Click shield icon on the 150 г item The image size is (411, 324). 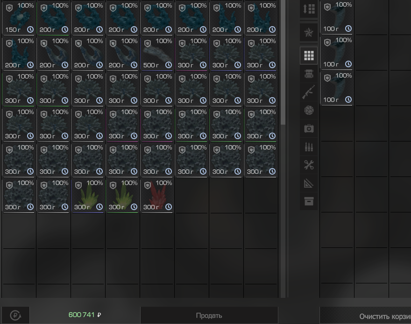pyautogui.click(x=9, y=8)
